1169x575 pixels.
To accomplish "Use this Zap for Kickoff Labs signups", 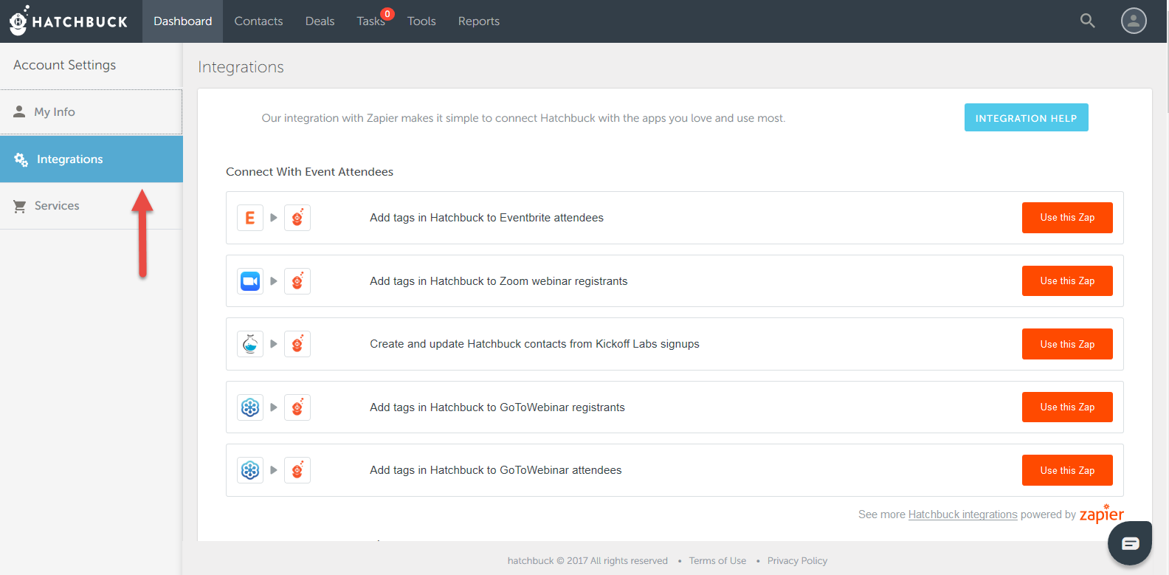I will point(1067,344).
